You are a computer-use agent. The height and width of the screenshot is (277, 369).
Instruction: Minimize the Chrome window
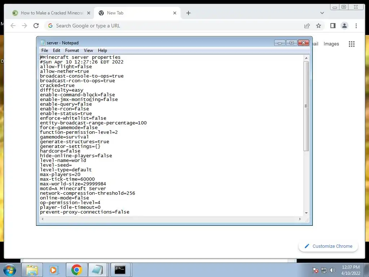coord(335,7)
